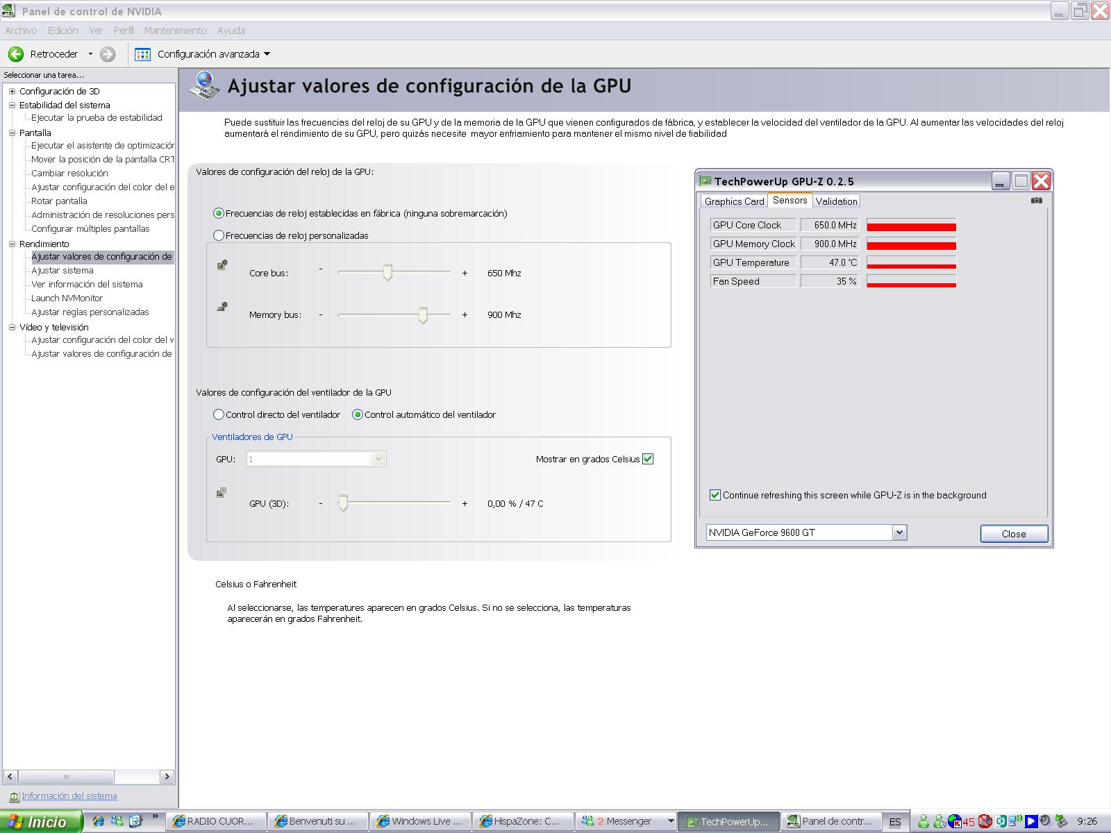Open the NVIDIA GeForce 9600 GT dropdown
The width and height of the screenshot is (1111, 833).
899,532
